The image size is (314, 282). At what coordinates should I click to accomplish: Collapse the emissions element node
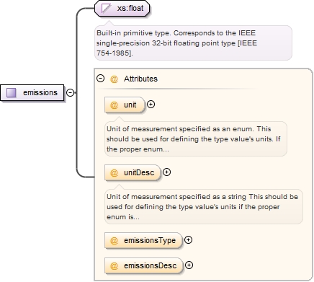(x=70, y=92)
